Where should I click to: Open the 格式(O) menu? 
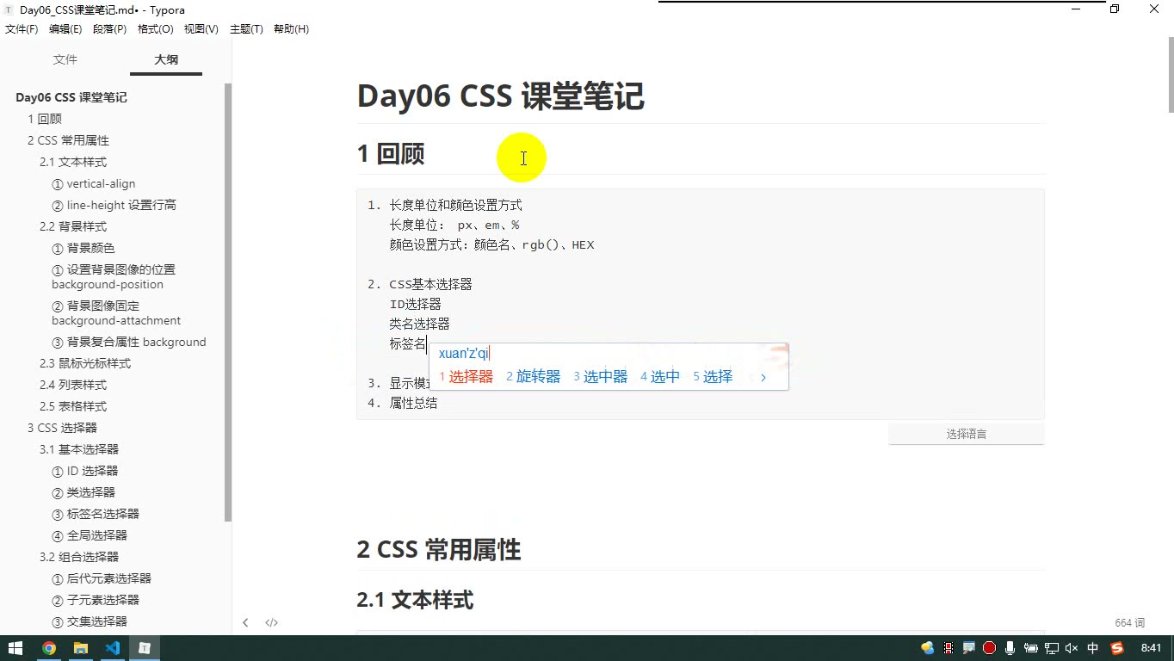[156, 29]
